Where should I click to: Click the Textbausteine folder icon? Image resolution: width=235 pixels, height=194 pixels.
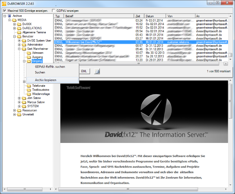pyautogui.click(x=29, y=90)
